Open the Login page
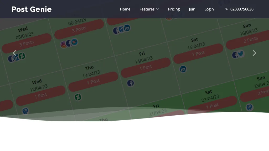 (209, 9)
